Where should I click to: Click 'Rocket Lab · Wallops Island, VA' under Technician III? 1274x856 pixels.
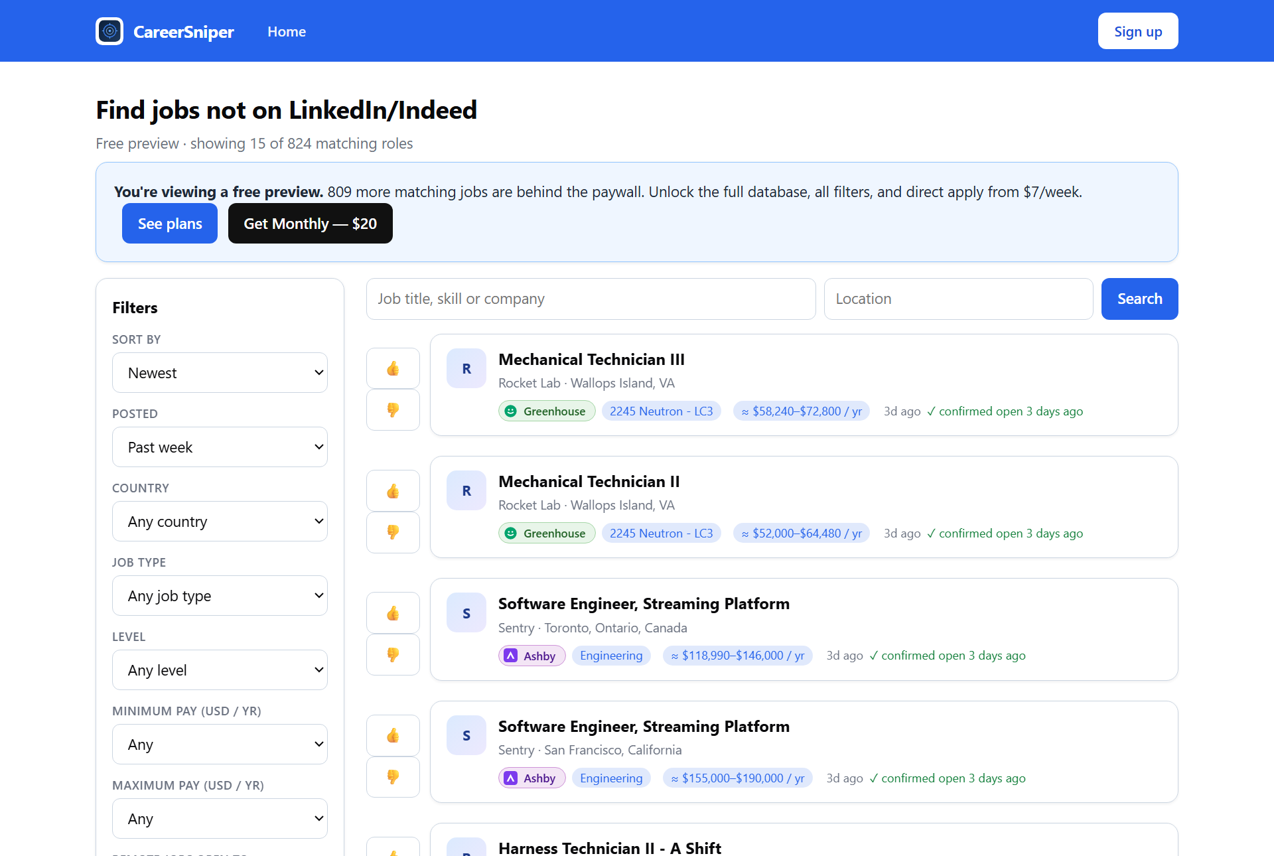(587, 383)
